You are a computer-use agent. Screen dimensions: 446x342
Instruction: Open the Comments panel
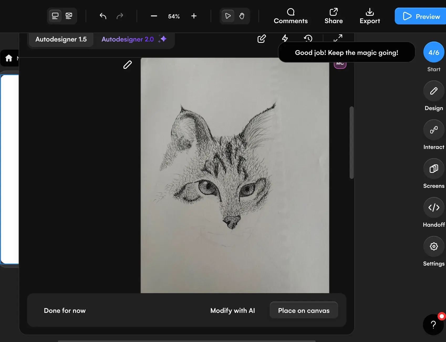(x=291, y=16)
